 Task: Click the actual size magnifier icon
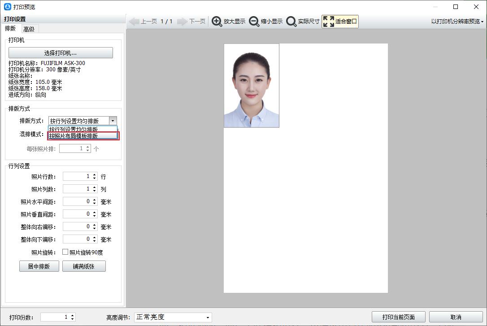tap(291, 22)
